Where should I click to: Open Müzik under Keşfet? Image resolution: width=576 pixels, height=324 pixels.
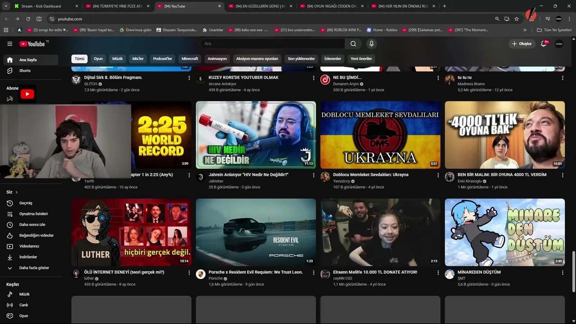click(31, 294)
